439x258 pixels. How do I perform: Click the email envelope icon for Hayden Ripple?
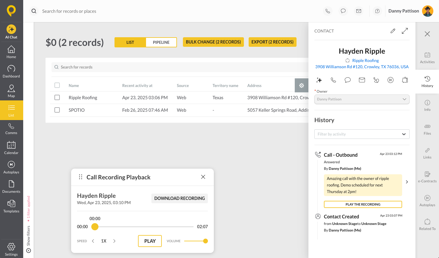tap(362, 80)
